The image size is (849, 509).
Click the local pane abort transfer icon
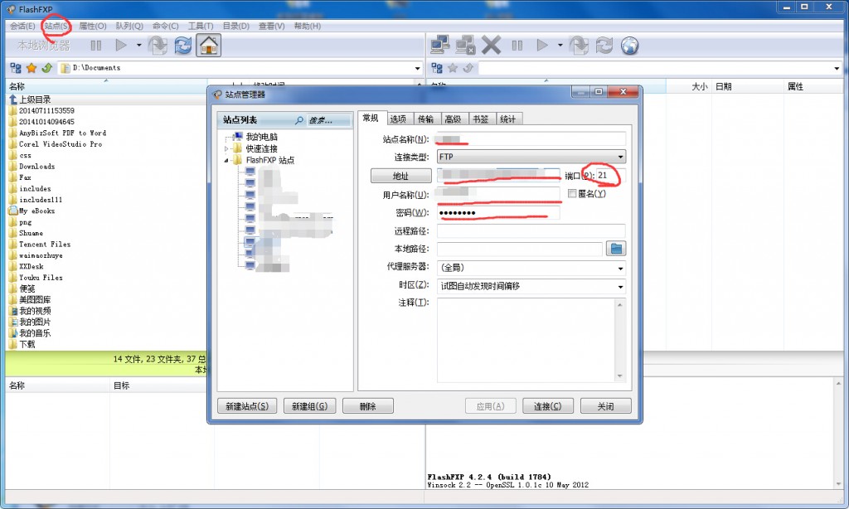[x=158, y=46]
